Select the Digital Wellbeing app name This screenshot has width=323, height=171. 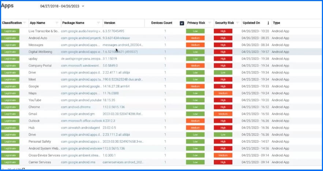(40, 52)
